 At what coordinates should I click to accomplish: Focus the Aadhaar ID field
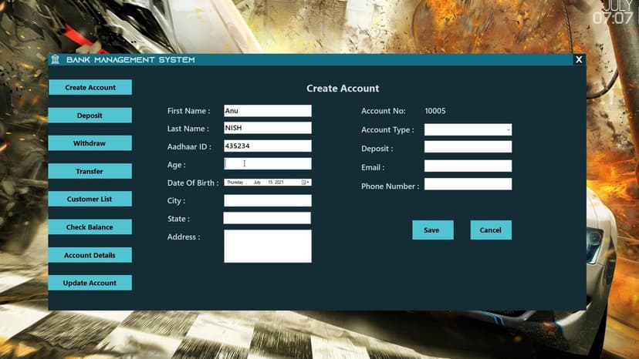pos(268,146)
